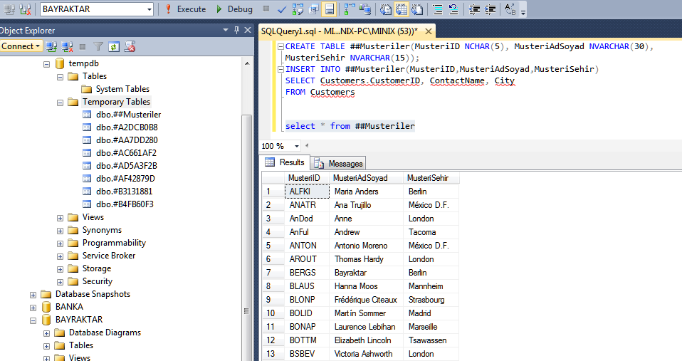
Task: Pin the Object Explorer panel with auto-hide icon
Action: coord(236,30)
